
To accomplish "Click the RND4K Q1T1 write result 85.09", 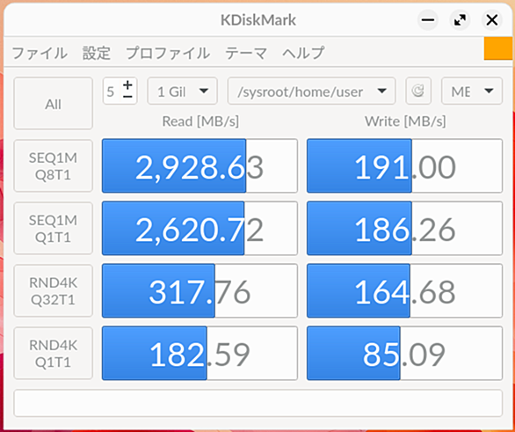I will [404, 354].
